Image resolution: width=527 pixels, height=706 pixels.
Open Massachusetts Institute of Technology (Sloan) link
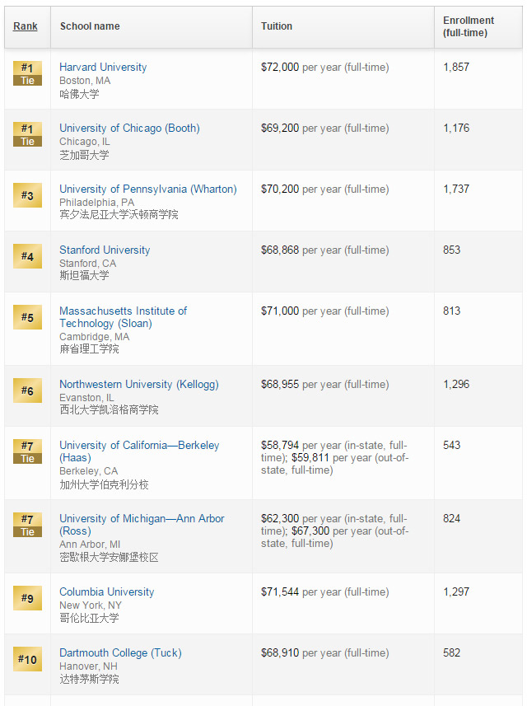(x=123, y=317)
